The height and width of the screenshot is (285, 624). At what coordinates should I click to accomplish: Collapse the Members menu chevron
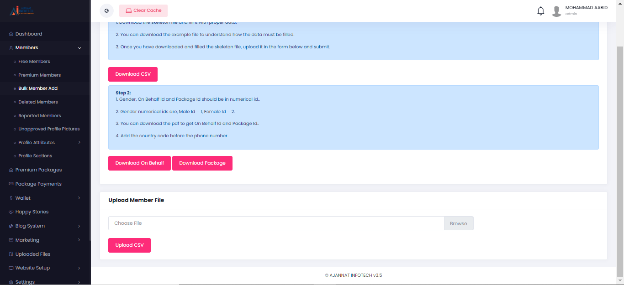click(79, 48)
